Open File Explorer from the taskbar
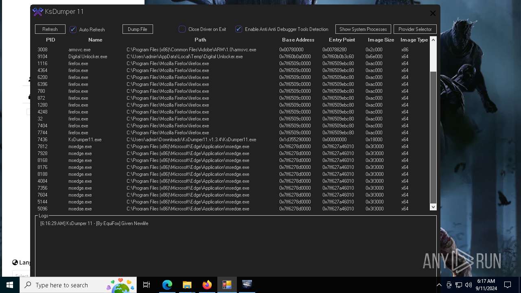Screen dimensions: 521x293 coord(187,285)
